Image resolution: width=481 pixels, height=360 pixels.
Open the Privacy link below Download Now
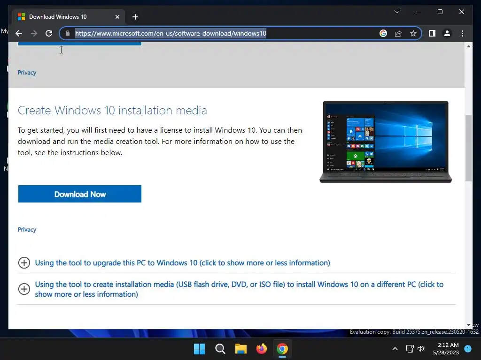pos(27,230)
